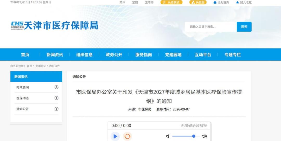
Task: Click the date and time at top left
Action: 31,2
